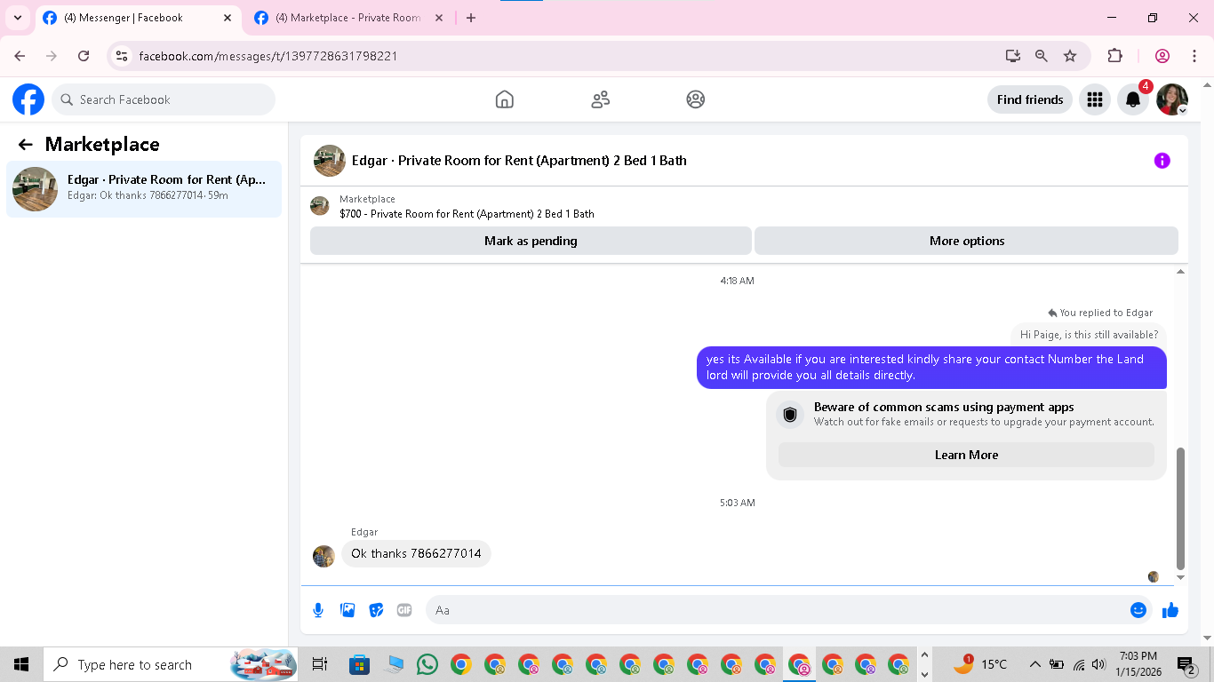1214x682 pixels.
Task: Click Mark as pending button
Action: coord(531,241)
